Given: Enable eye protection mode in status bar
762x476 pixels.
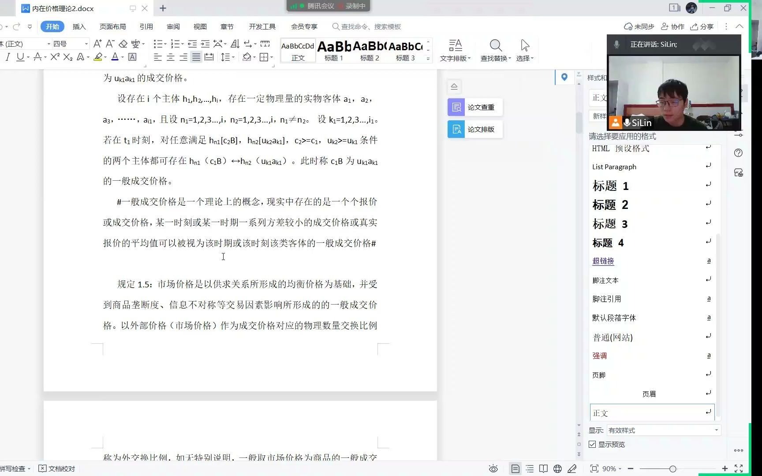Looking at the screenshot, I should (493, 469).
